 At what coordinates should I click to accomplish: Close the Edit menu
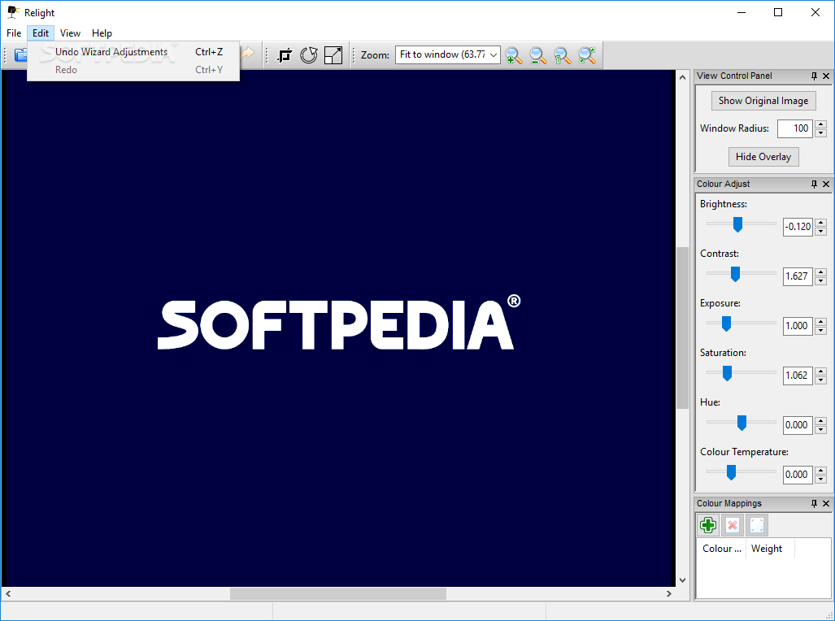click(x=41, y=33)
